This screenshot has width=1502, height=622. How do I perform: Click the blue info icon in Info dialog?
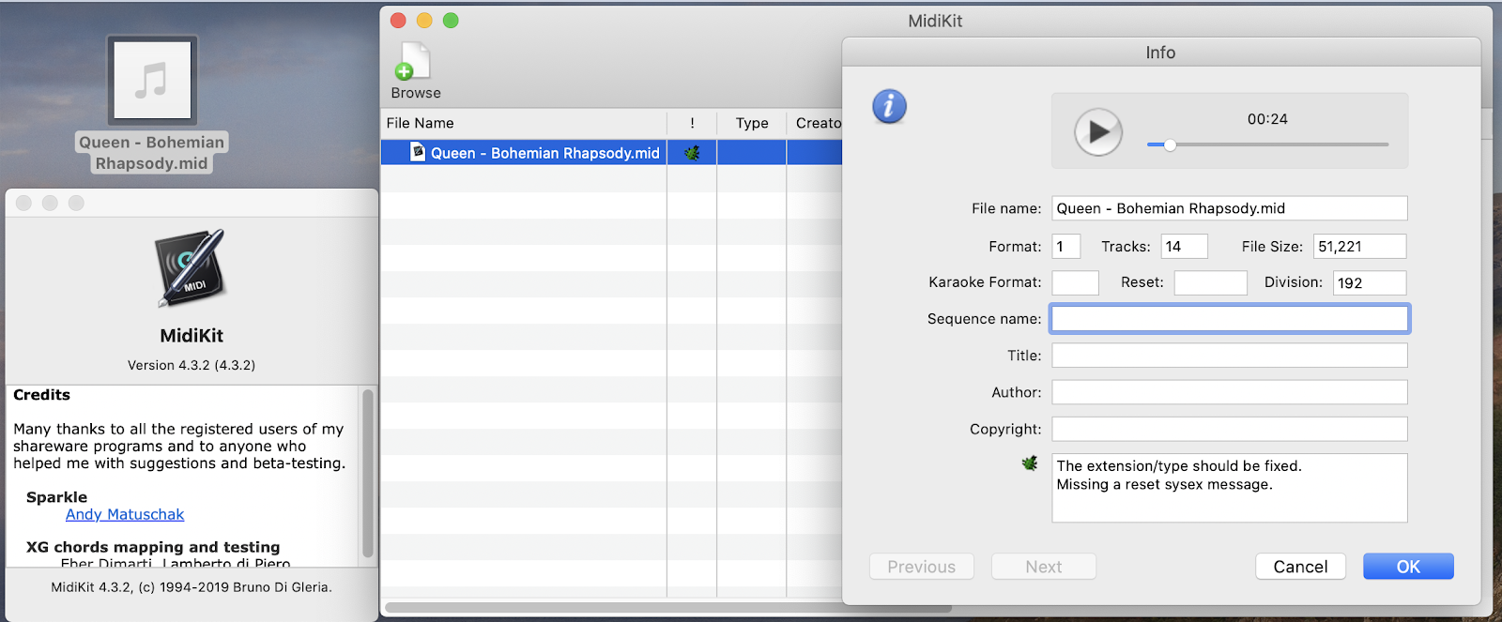point(889,106)
